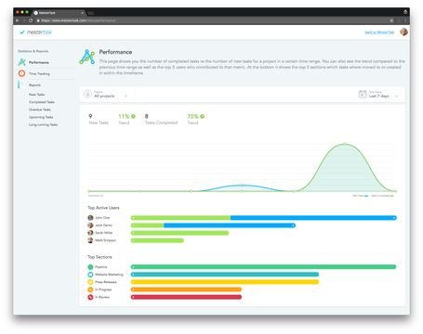Select the Overdue Tasks report
This screenshot has width=423, height=334.
tap(40, 109)
